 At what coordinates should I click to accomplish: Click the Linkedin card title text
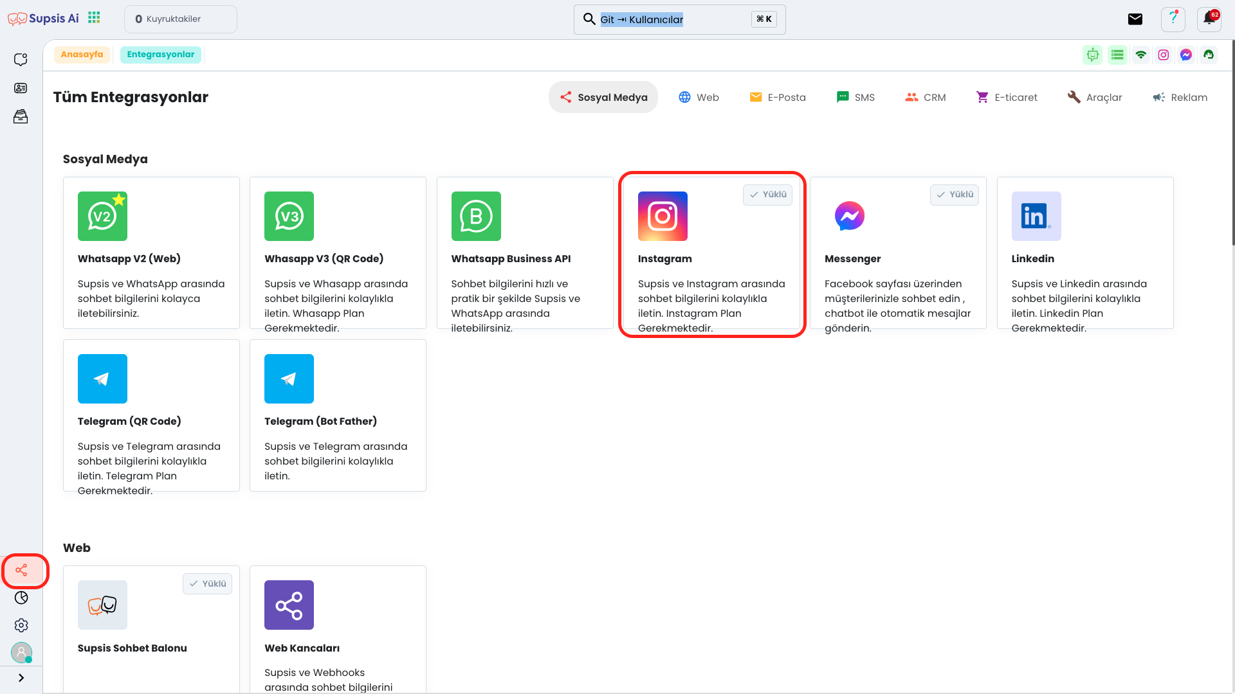(1032, 259)
